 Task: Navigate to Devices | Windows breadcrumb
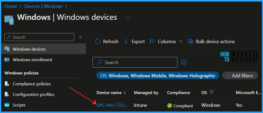tap(43, 6)
